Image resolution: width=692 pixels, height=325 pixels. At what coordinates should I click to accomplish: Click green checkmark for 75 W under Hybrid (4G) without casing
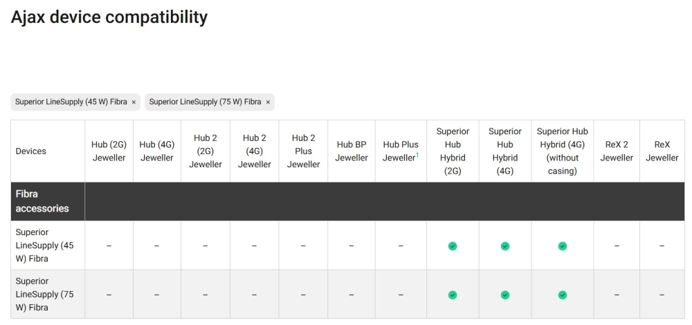point(562,295)
